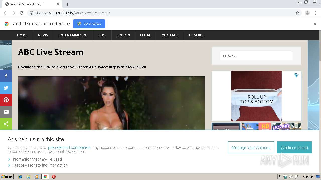Open the HOME menu item

pos(22,35)
